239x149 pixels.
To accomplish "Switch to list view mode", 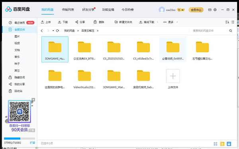I will click(233, 22).
